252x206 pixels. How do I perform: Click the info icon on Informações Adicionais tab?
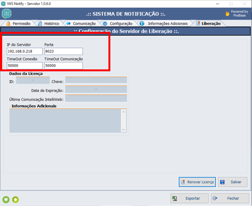click(x=142, y=23)
